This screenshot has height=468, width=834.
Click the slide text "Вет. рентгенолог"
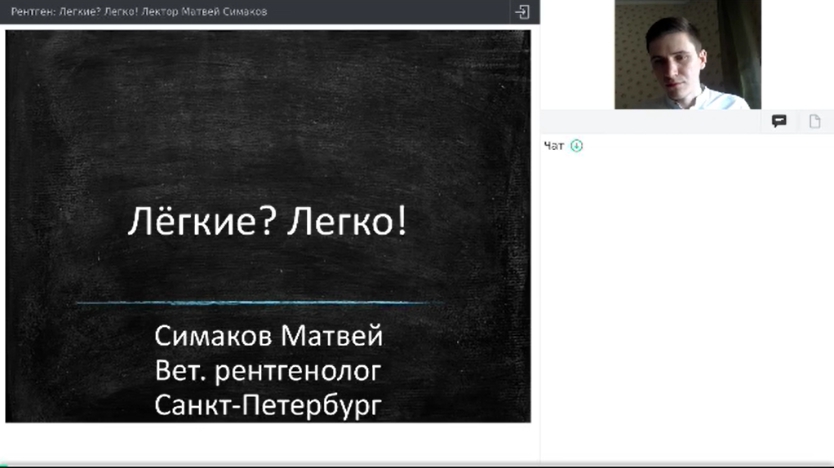tap(268, 371)
